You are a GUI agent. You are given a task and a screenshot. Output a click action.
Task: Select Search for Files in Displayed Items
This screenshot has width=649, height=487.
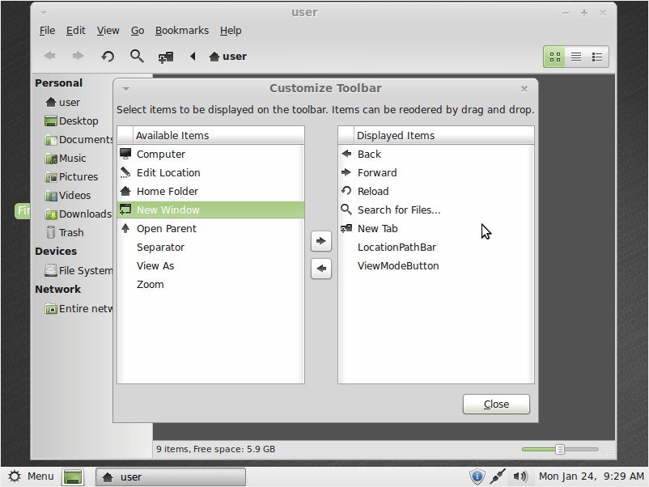point(436,210)
